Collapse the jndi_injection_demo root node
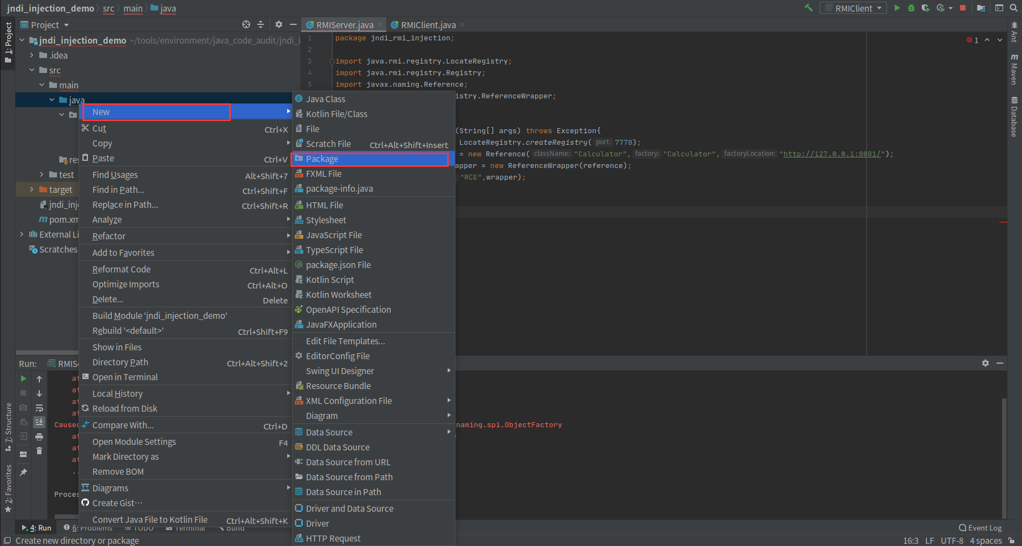Image resolution: width=1022 pixels, height=546 pixels. tap(22, 40)
